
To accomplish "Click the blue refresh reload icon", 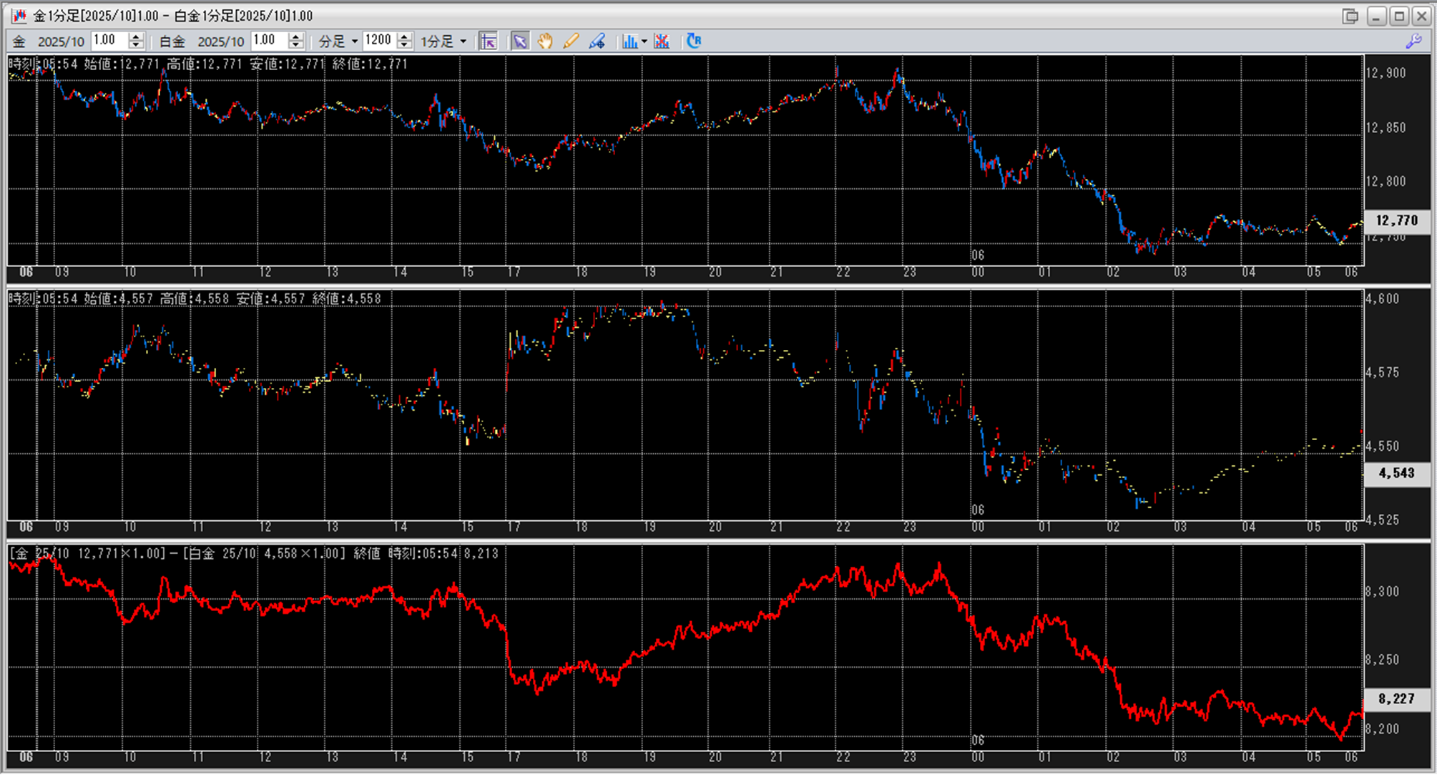I will (x=693, y=41).
